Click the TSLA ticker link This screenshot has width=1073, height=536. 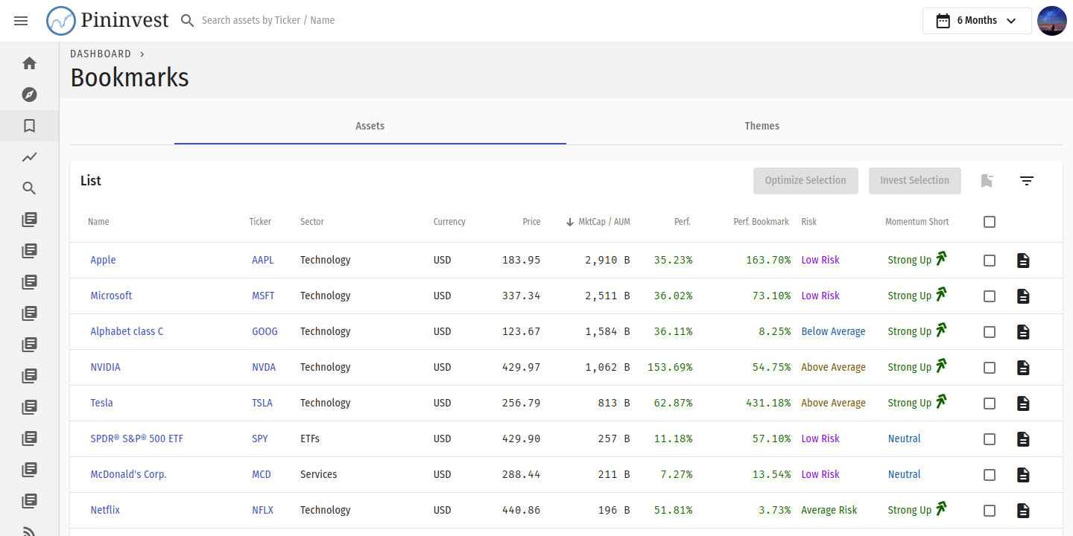click(x=262, y=403)
